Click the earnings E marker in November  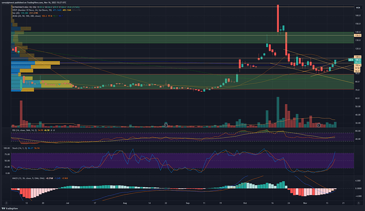pyautogui.click(x=318, y=126)
